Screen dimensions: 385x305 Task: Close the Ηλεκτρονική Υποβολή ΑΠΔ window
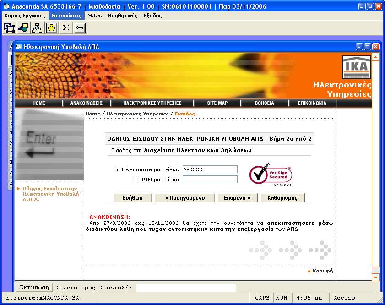click(x=375, y=47)
